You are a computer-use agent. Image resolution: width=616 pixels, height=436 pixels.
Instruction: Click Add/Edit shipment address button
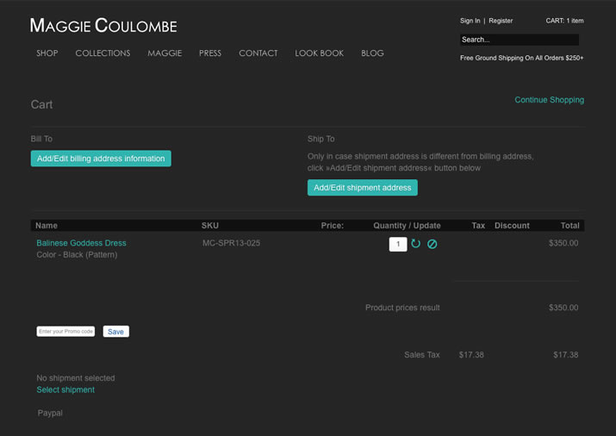[x=363, y=187]
